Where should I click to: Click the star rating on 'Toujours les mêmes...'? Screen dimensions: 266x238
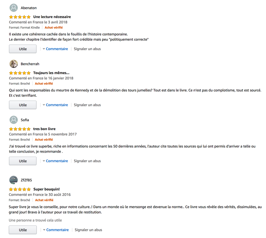pos(20,73)
